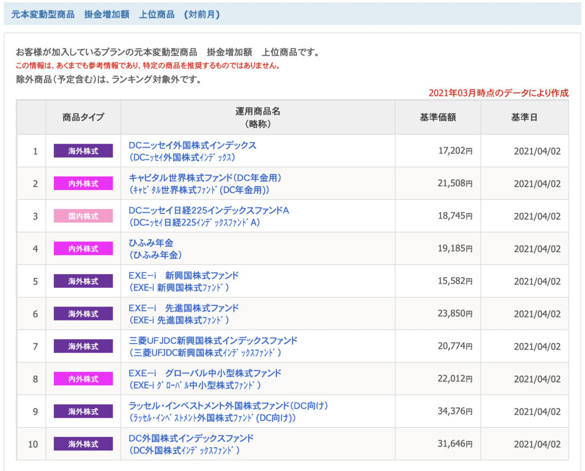Click the 運用商品名(略称) column header
585x471 pixels.
click(258, 117)
